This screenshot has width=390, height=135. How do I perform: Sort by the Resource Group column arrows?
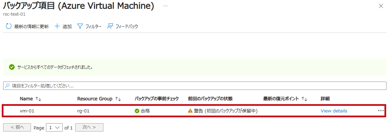118,99
